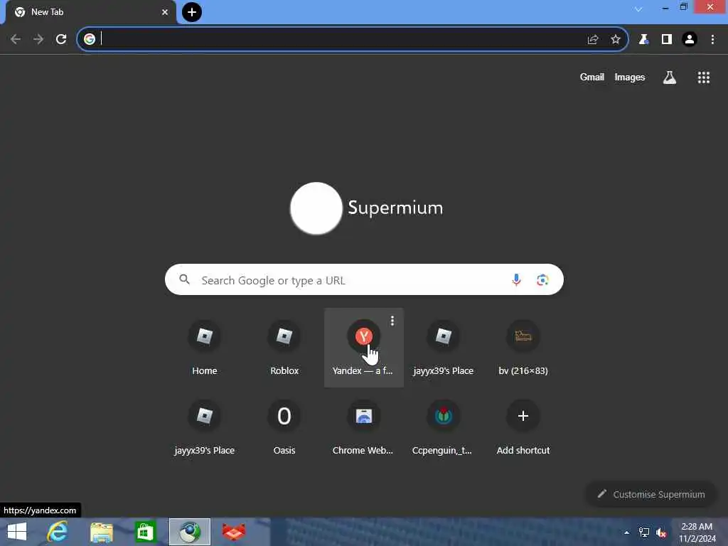Bookmark this tab with the star icon
The width and height of the screenshot is (728, 546).
click(x=615, y=40)
